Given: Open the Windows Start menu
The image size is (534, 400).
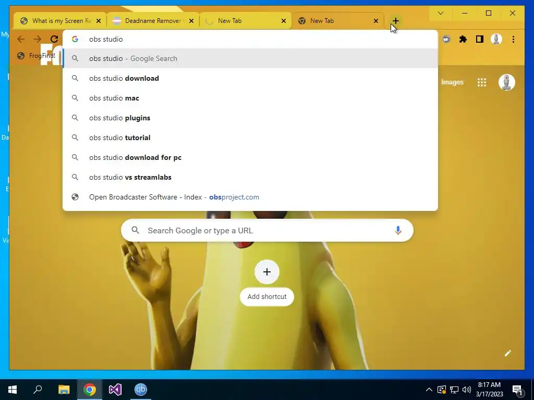Looking at the screenshot, I should (13, 390).
